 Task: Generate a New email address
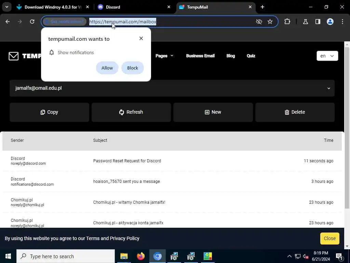pyautogui.click(x=213, y=112)
